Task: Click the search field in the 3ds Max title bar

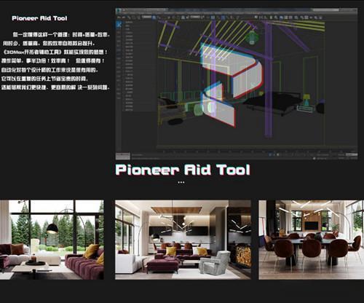Action: (x=325, y=10)
